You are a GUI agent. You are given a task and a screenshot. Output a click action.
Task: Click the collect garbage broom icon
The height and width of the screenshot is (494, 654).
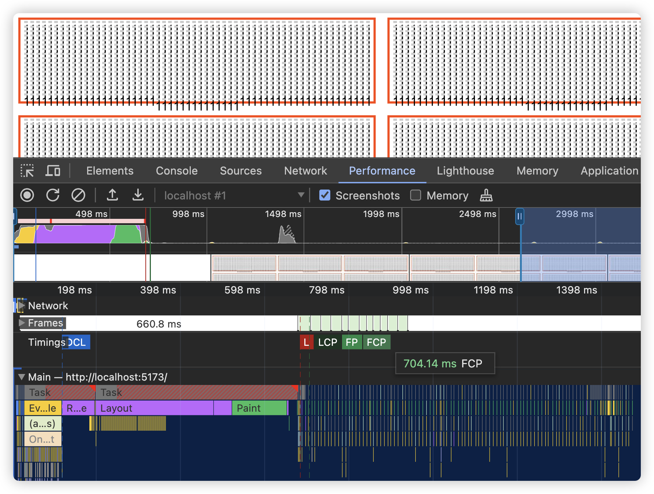pyautogui.click(x=486, y=195)
